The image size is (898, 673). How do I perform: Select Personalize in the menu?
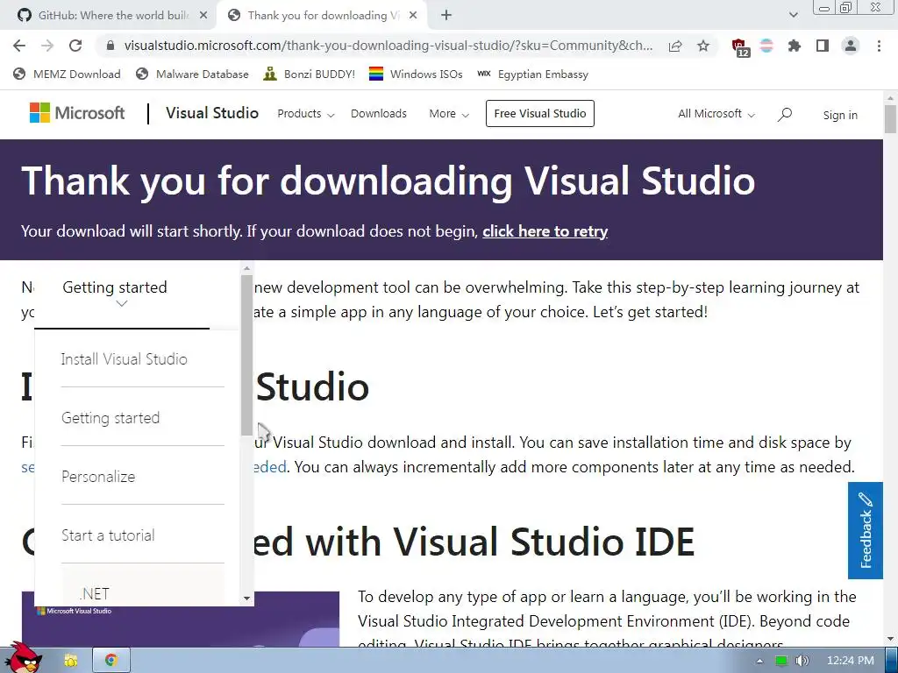click(98, 477)
